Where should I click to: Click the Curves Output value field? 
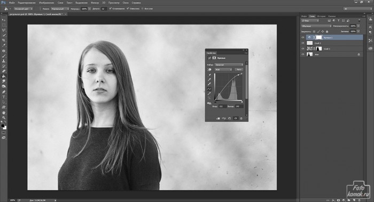[239, 107]
